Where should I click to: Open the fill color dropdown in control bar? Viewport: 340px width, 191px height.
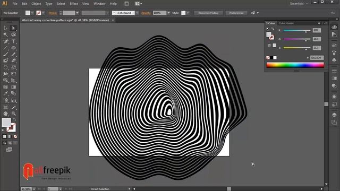32,13
